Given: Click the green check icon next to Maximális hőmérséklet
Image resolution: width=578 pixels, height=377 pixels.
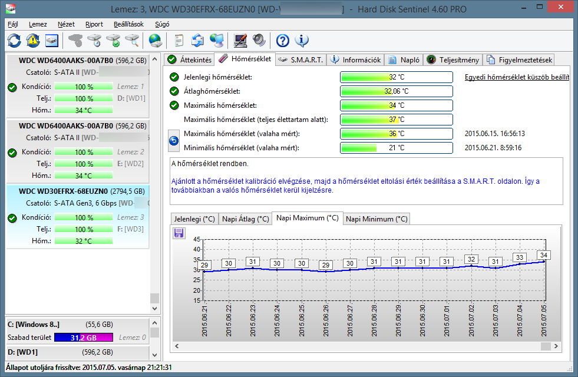Looking at the screenshot, I should point(174,105).
